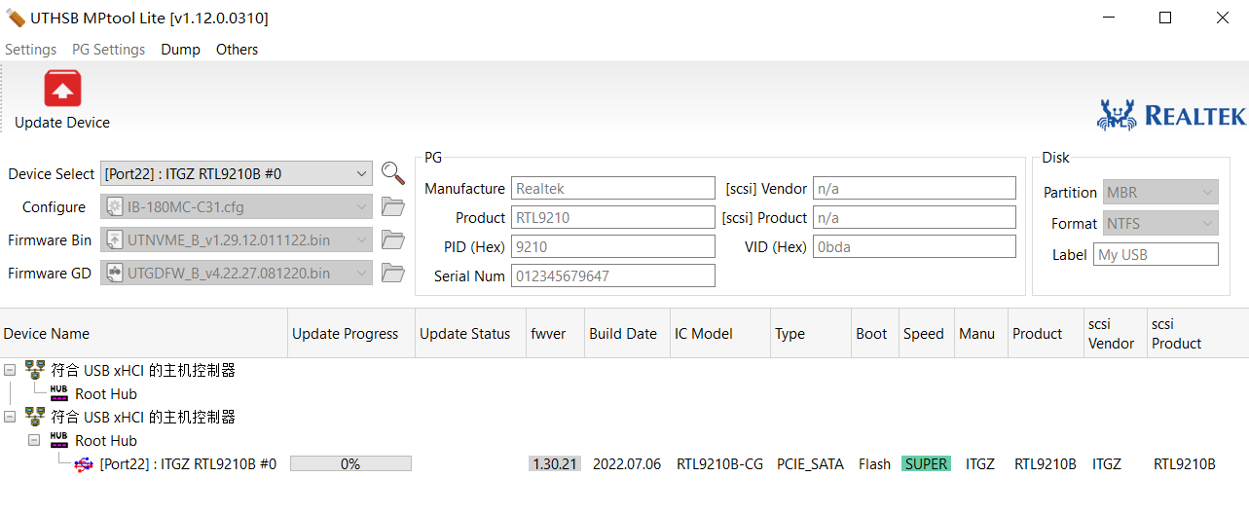Click the PID (Hex) field
The image size is (1249, 514).
[613, 246]
